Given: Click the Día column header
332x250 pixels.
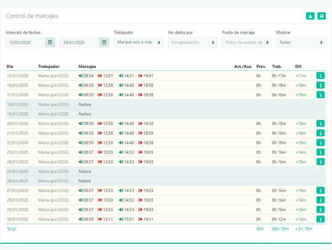Looking at the screenshot, I should (x=10, y=67).
